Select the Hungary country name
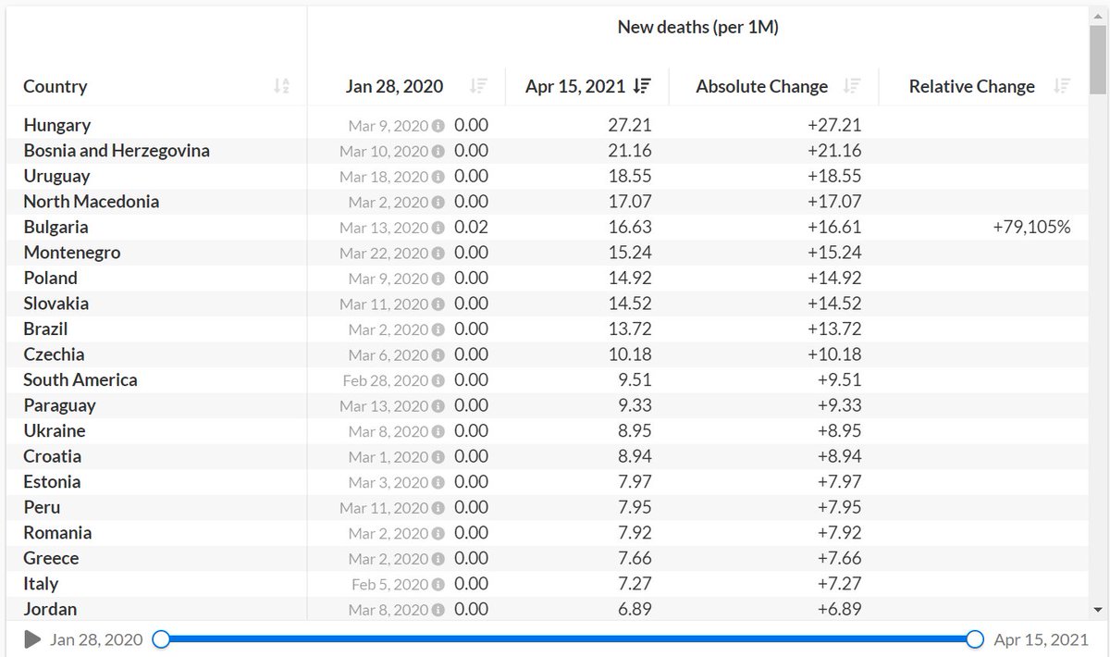1110x657 pixels. [56, 125]
